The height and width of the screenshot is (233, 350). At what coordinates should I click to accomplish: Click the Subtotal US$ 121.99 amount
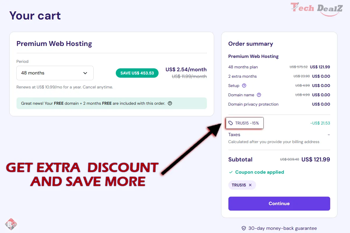coord(316,159)
